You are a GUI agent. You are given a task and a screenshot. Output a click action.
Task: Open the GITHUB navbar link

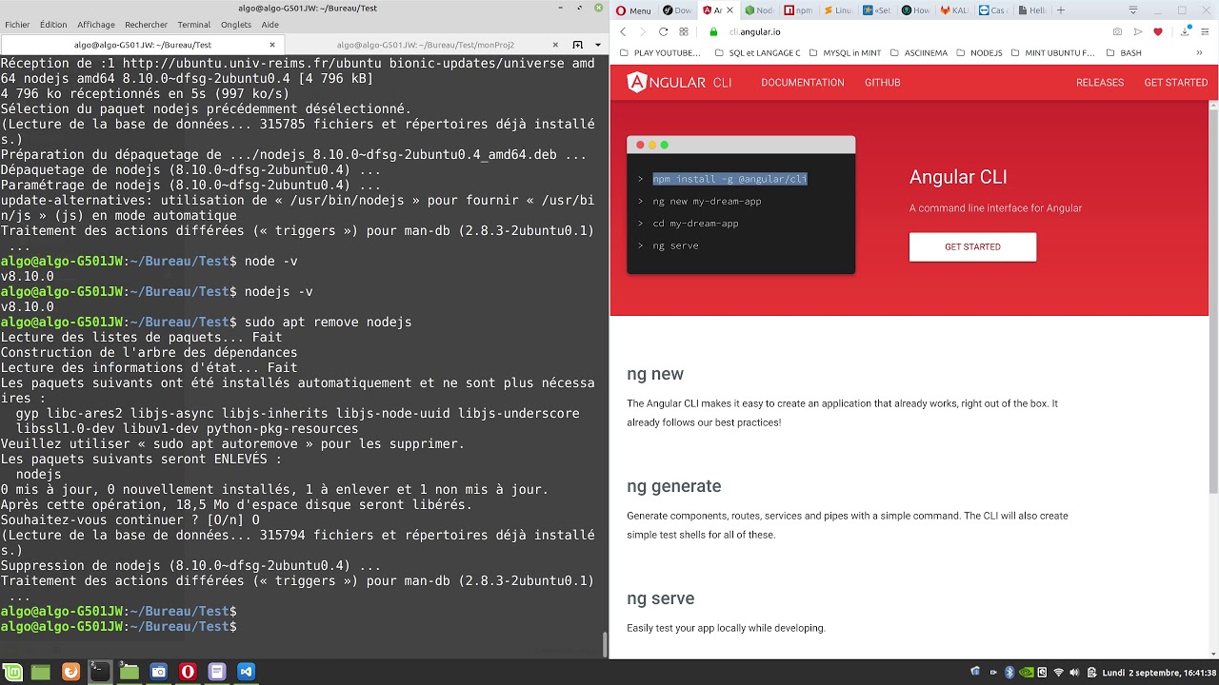883,83
